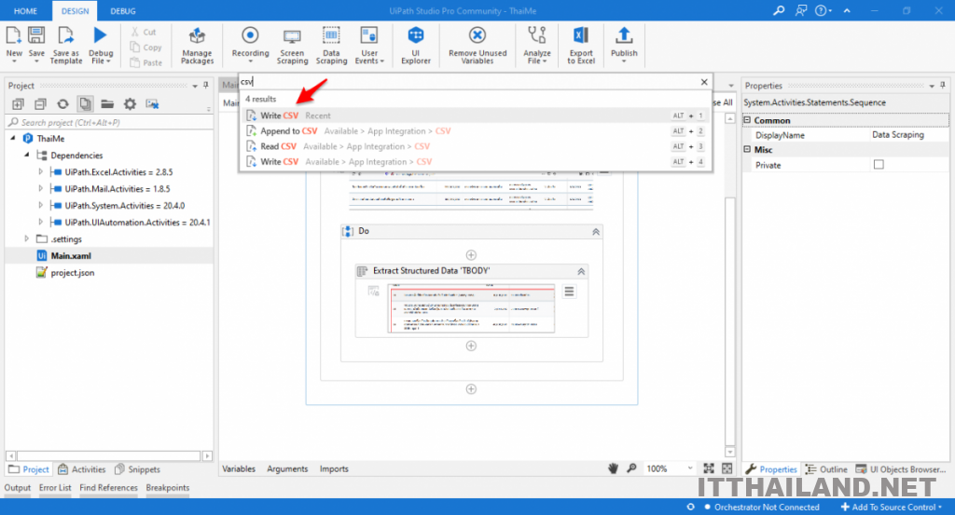Expand the .settings folder
This screenshot has height=515, width=955.
[x=27, y=239]
